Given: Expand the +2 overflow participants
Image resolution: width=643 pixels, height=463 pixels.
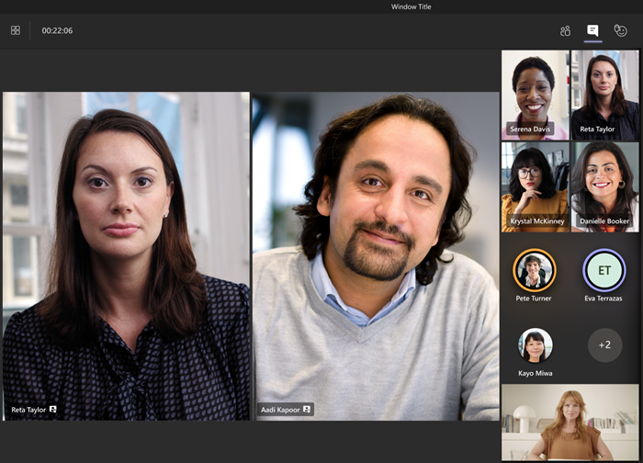Looking at the screenshot, I should pyautogui.click(x=604, y=345).
